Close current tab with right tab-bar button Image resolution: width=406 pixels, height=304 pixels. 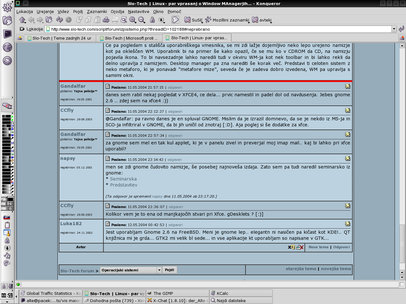[x=402, y=38]
